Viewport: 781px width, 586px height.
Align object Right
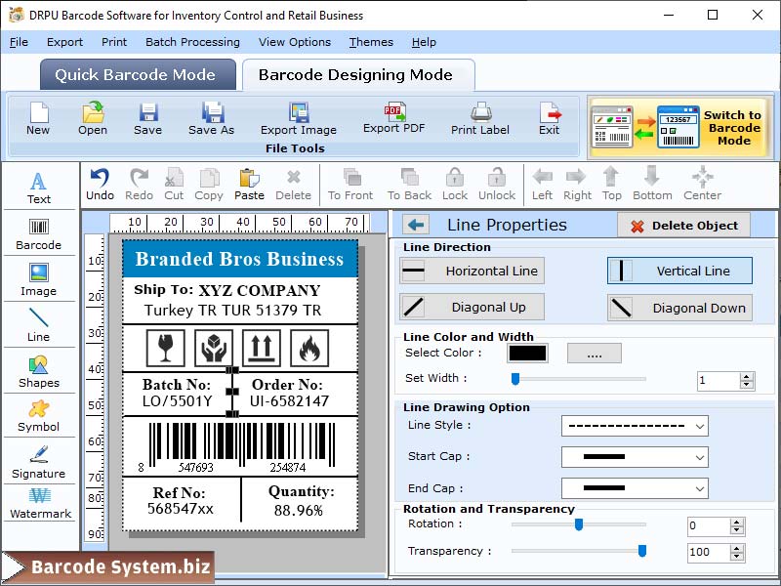click(x=577, y=185)
